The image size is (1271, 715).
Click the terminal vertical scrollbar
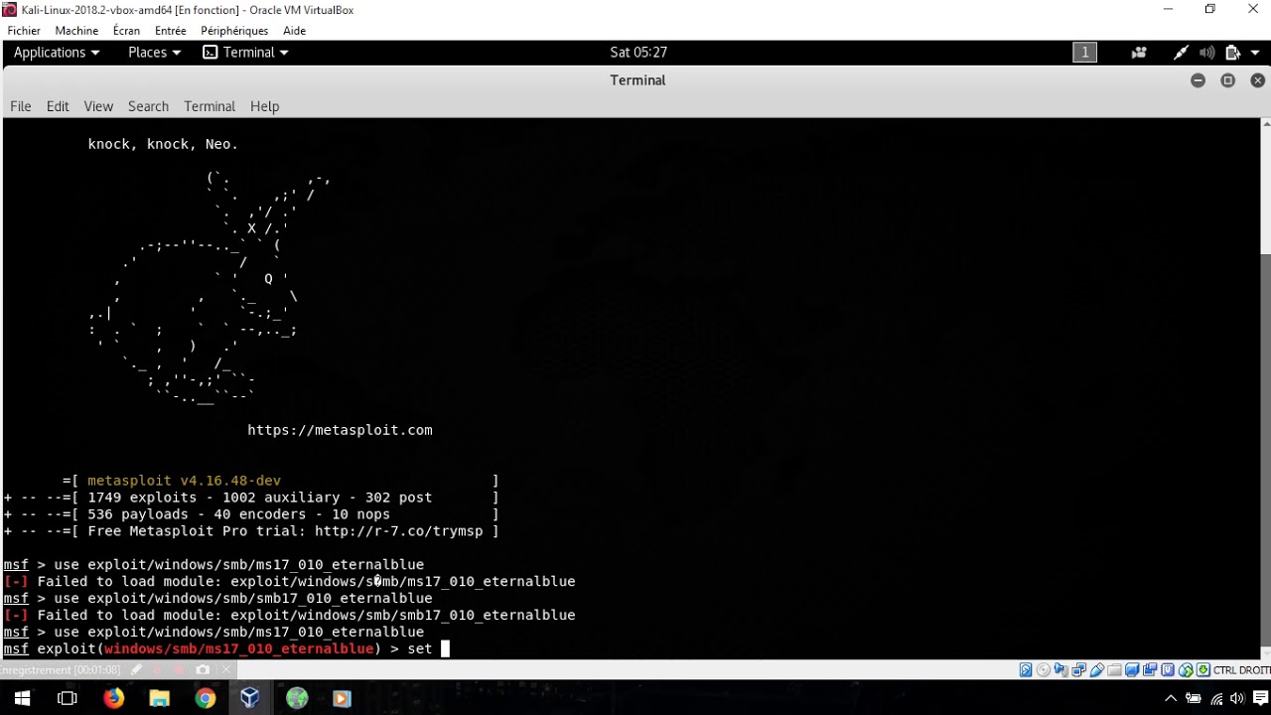(1266, 387)
